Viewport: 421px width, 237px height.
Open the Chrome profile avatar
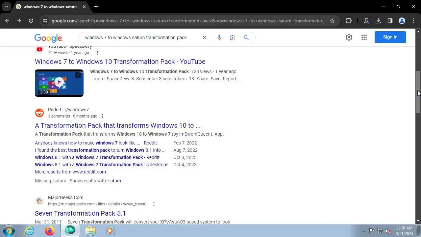click(x=402, y=21)
